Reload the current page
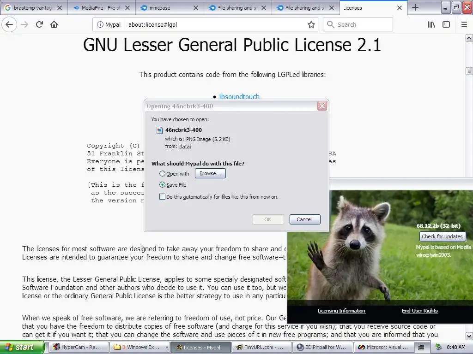473x354 pixels. pos(39,24)
